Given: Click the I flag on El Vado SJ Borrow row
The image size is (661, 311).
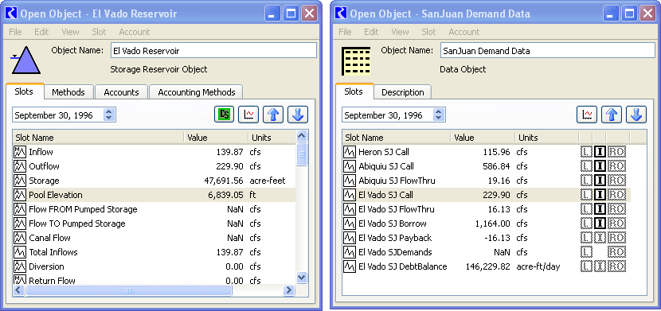Looking at the screenshot, I should [x=600, y=224].
